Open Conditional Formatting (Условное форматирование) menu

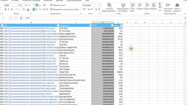(109, 7)
